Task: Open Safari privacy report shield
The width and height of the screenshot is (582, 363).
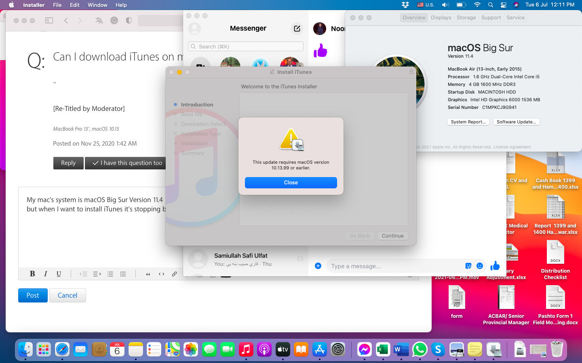Action: click(129, 20)
